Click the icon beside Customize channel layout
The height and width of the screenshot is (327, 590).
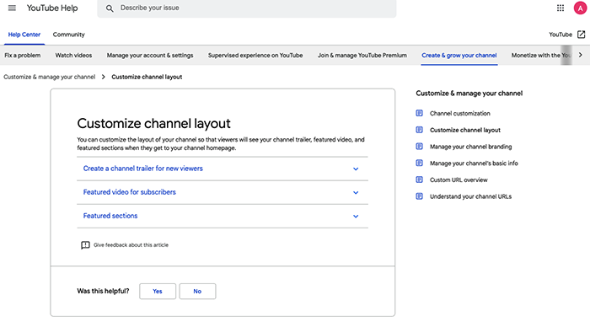pyautogui.click(x=419, y=130)
